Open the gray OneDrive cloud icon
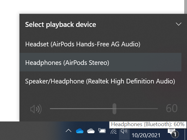The height and width of the screenshot is (140, 187). point(91,131)
